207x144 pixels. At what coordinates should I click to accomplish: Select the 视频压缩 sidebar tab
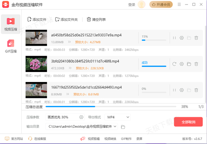10,24
